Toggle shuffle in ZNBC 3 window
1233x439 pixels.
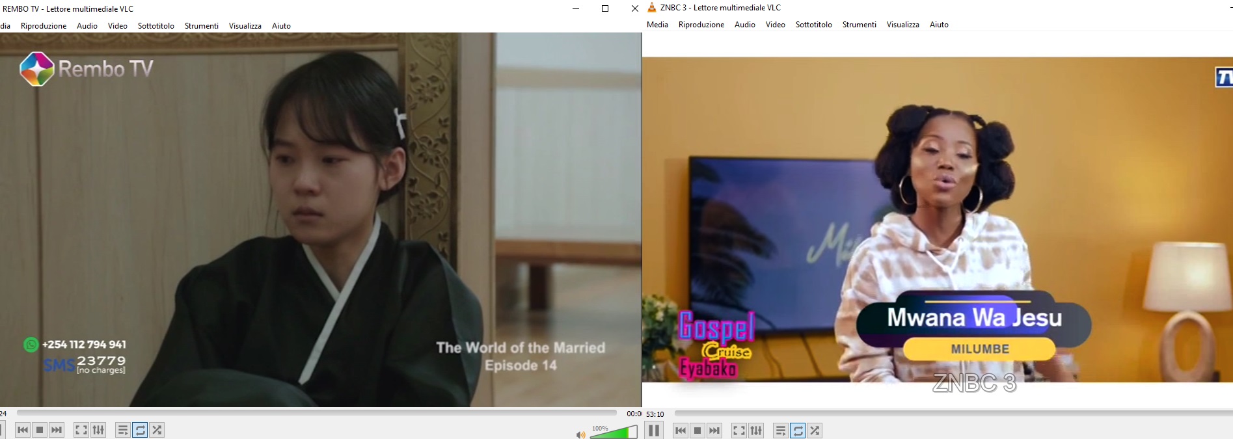[x=815, y=431]
